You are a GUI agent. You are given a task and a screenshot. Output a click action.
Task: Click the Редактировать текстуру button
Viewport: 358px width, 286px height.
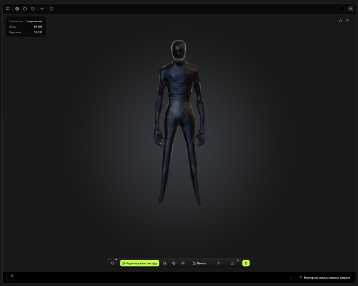click(x=140, y=263)
